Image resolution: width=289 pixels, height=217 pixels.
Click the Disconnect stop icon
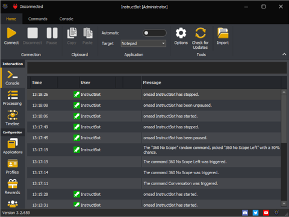click(33, 33)
